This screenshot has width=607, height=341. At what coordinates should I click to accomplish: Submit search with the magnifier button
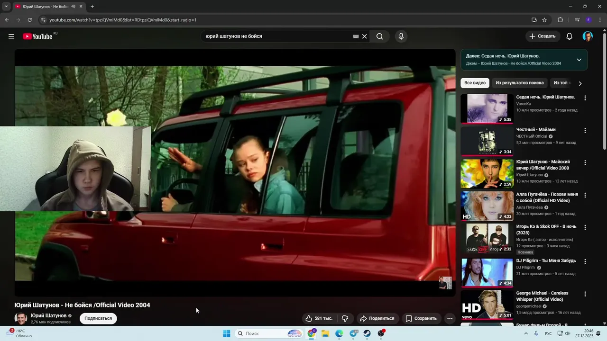click(379, 36)
